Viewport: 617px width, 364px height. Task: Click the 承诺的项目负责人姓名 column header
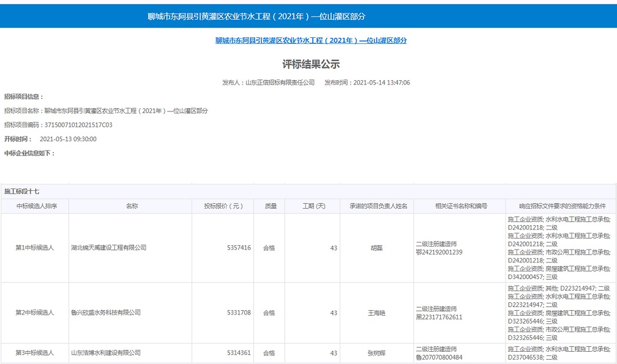[x=378, y=206]
